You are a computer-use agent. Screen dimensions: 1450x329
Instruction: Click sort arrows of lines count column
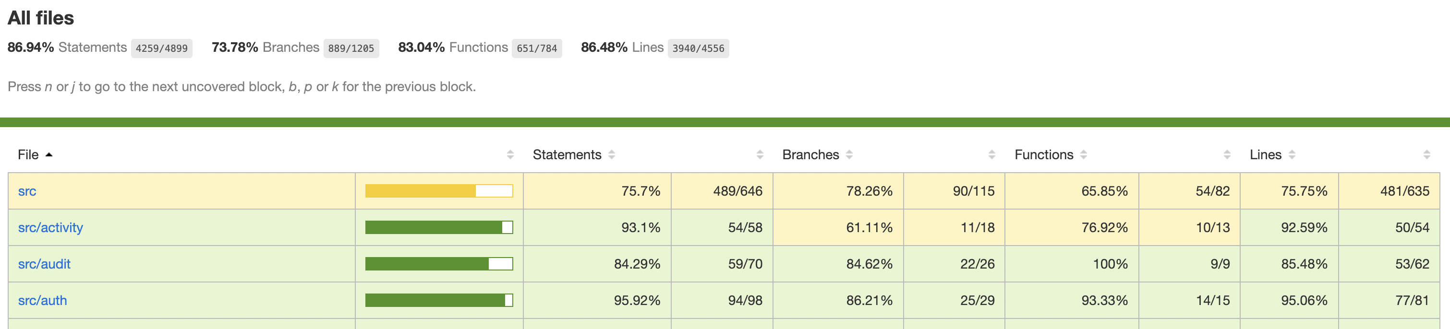tap(1426, 154)
